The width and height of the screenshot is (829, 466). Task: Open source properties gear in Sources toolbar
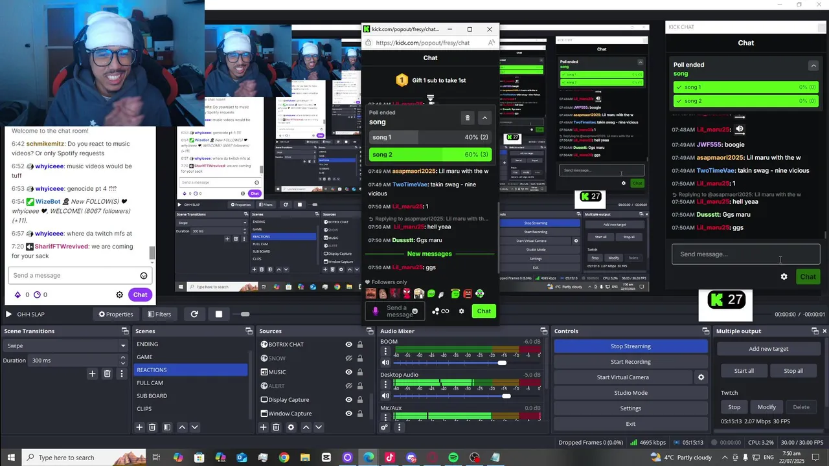(x=291, y=427)
